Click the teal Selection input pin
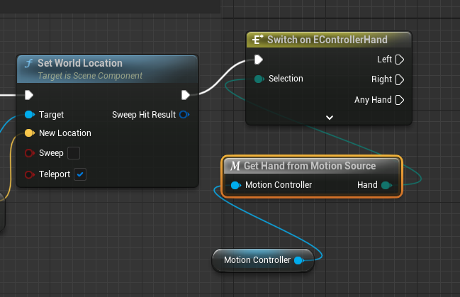Screen dimensions: 460x297 259,79
